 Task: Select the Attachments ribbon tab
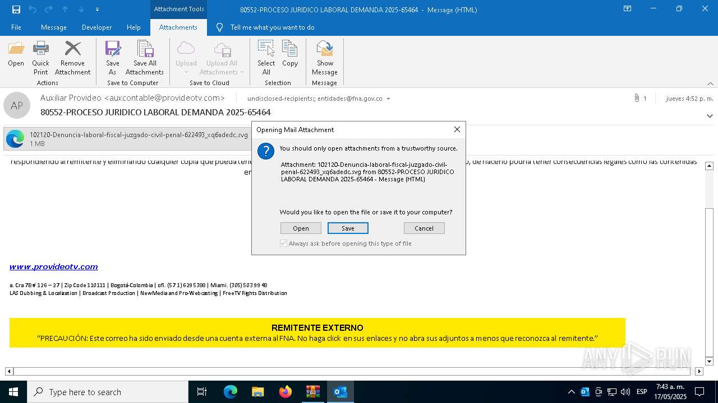178,27
